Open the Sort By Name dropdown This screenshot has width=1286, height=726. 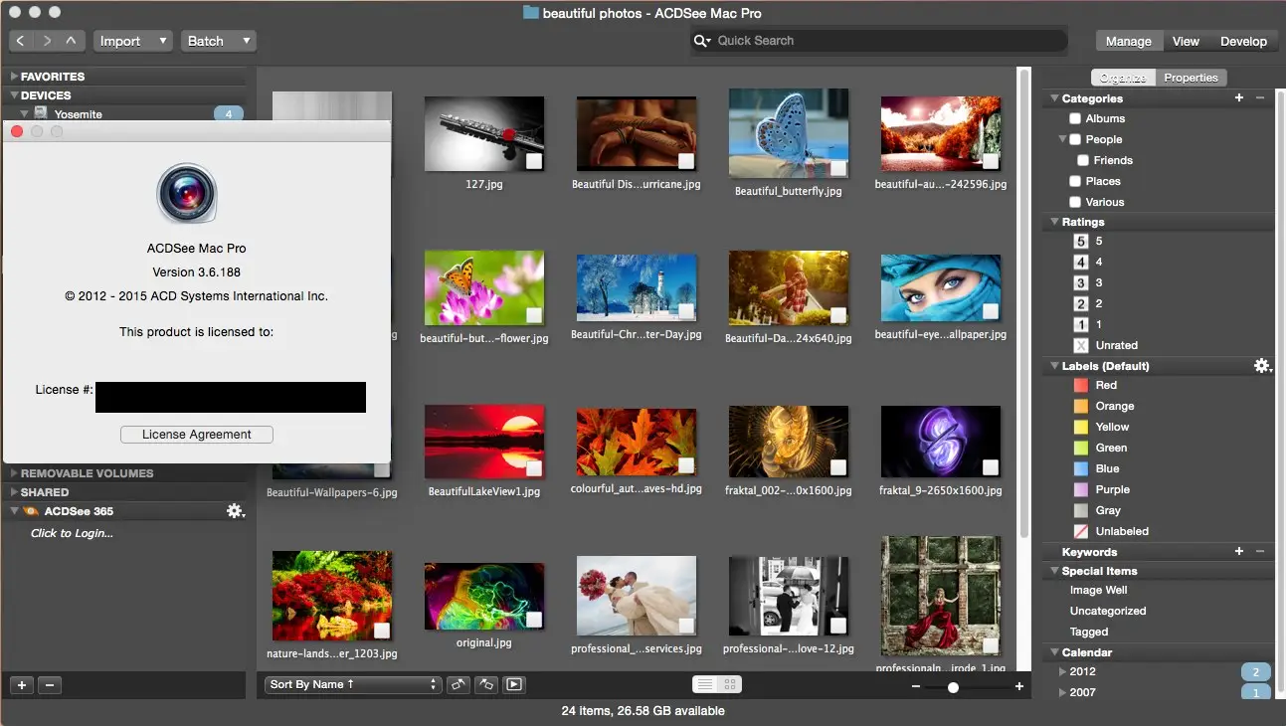353,684
